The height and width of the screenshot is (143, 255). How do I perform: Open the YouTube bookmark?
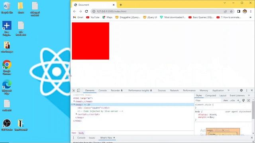pos(93,17)
